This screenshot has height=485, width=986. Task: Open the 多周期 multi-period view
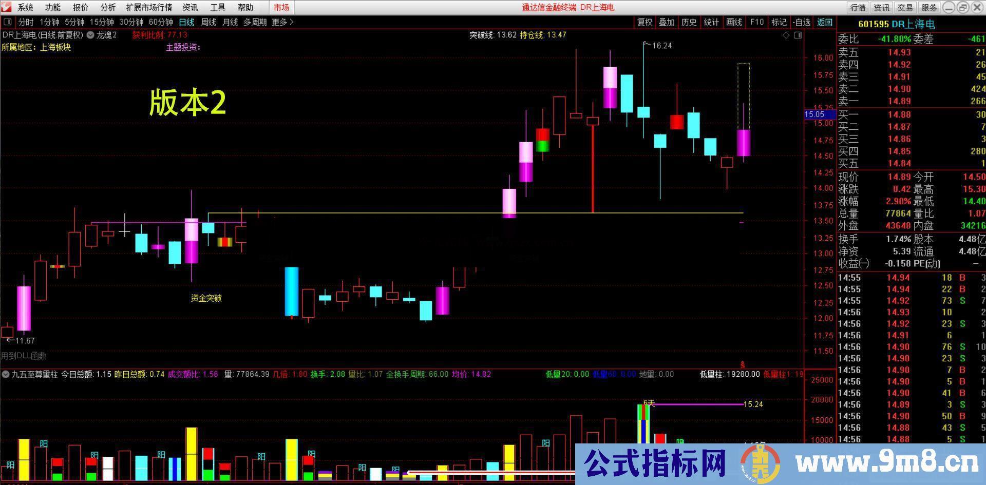click(255, 22)
